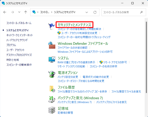The height and width of the screenshot is (117, 148).
Task: Open ネットワークとインターネット category
Action: 20,35
